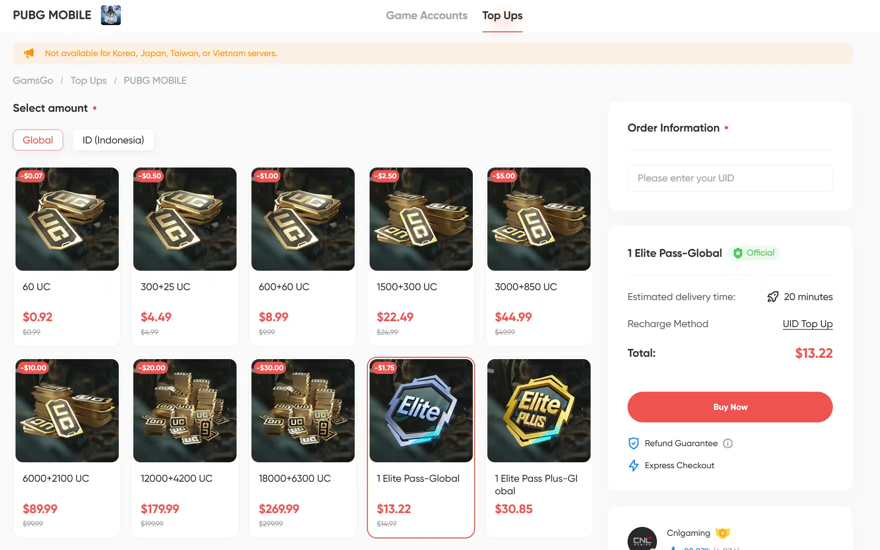Select the Global region option
The height and width of the screenshot is (550, 880).
coord(38,140)
